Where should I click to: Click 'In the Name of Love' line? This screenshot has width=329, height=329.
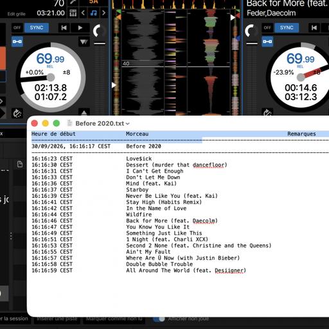tap(156, 208)
